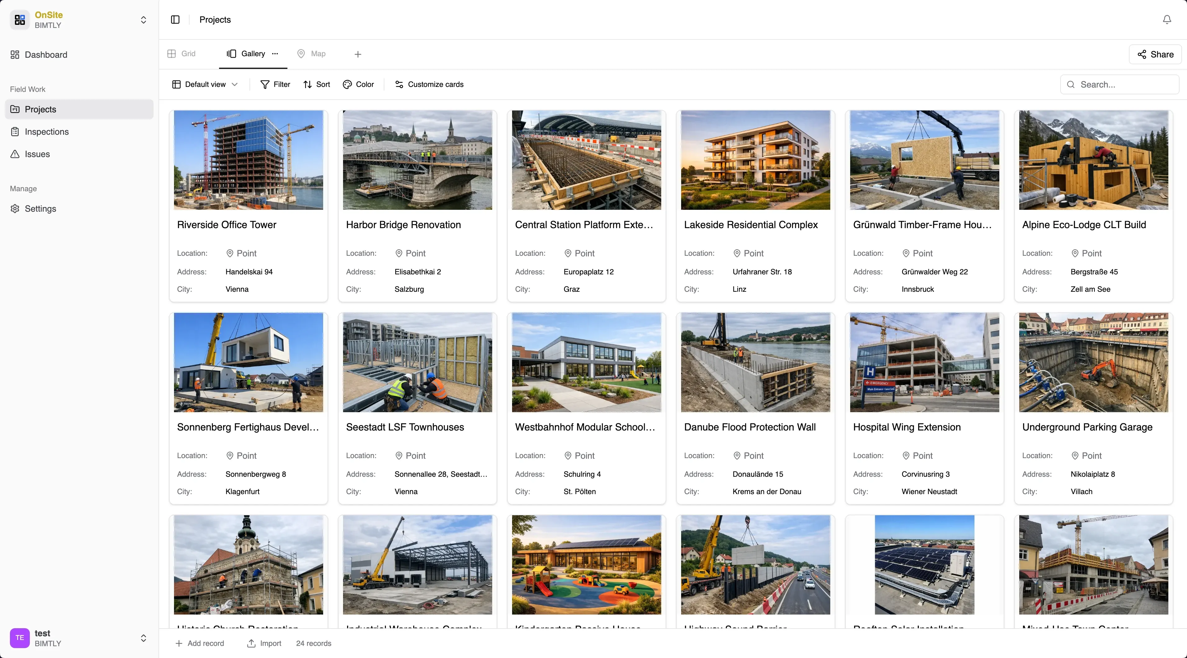This screenshot has width=1187, height=658.
Task: Open Gallery tab options ellipsis
Action: 275,54
